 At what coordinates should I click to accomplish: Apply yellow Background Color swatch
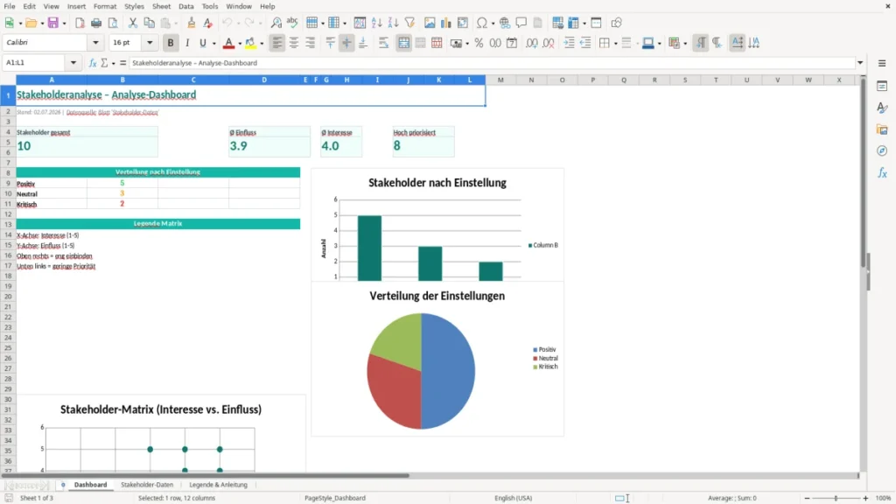tap(250, 43)
